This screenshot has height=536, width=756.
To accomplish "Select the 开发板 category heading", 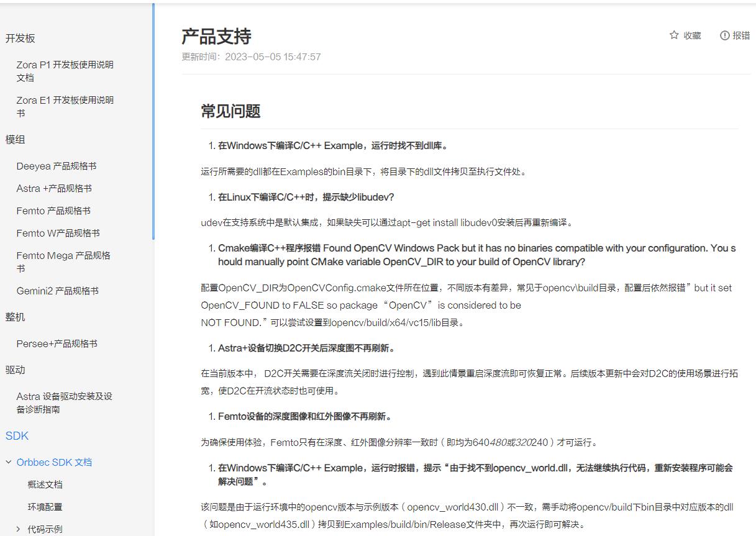I will click(20, 39).
